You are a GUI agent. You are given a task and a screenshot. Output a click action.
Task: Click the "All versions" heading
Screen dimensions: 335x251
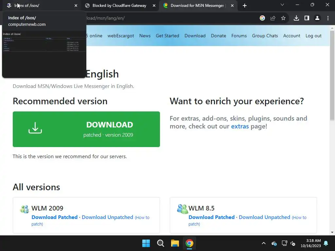(x=36, y=187)
